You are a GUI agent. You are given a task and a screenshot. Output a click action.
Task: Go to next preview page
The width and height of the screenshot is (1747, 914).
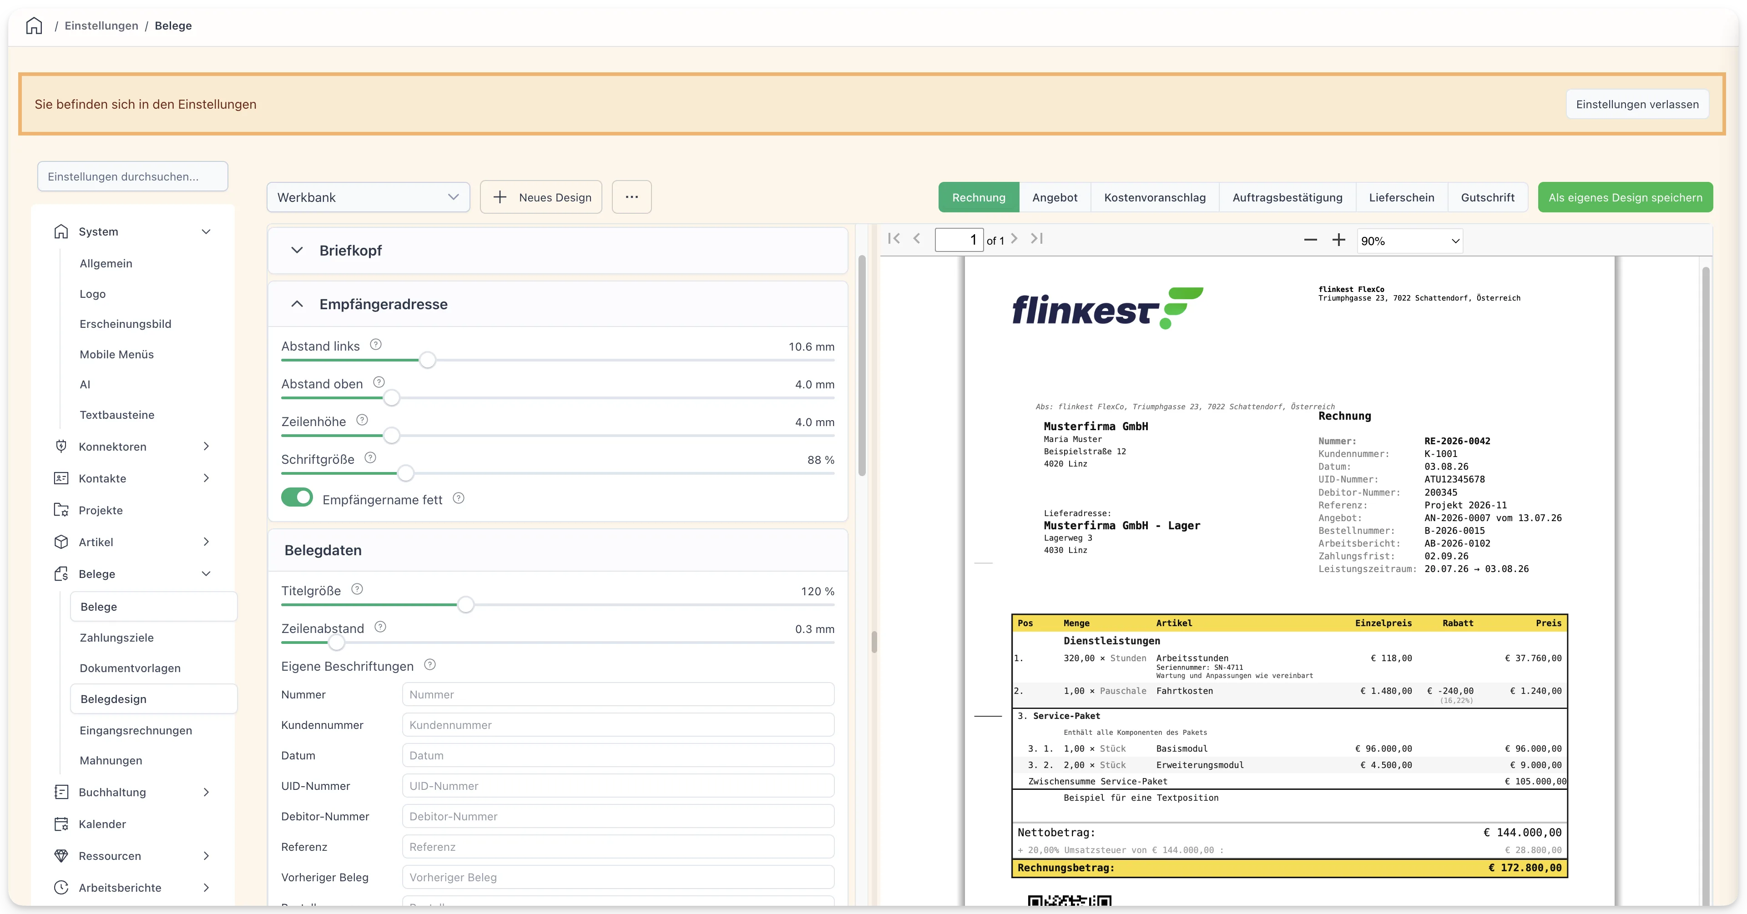coord(1015,239)
